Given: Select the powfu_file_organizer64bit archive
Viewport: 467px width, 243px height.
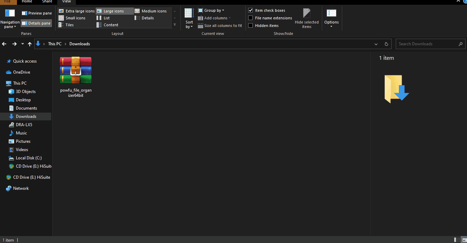Looking at the screenshot, I should [x=75, y=71].
